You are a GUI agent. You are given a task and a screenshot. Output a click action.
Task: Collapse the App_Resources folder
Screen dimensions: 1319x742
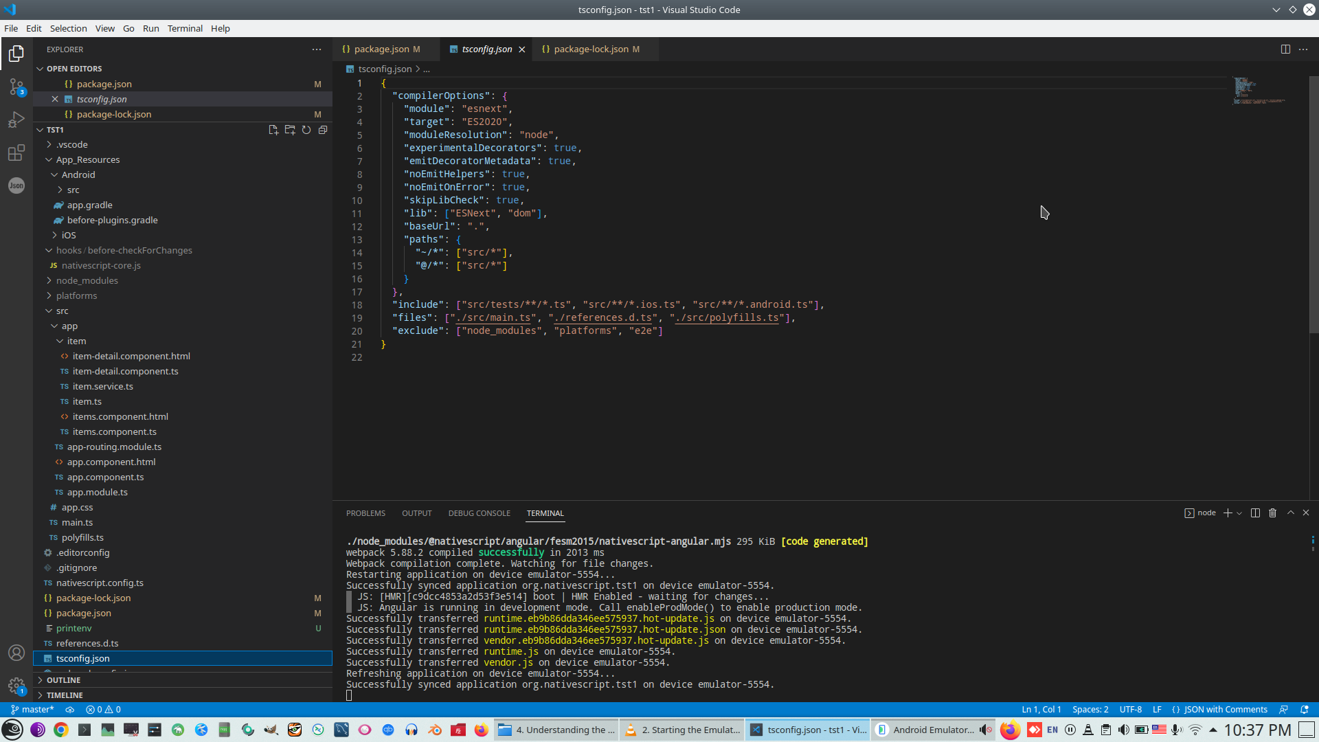coord(87,159)
